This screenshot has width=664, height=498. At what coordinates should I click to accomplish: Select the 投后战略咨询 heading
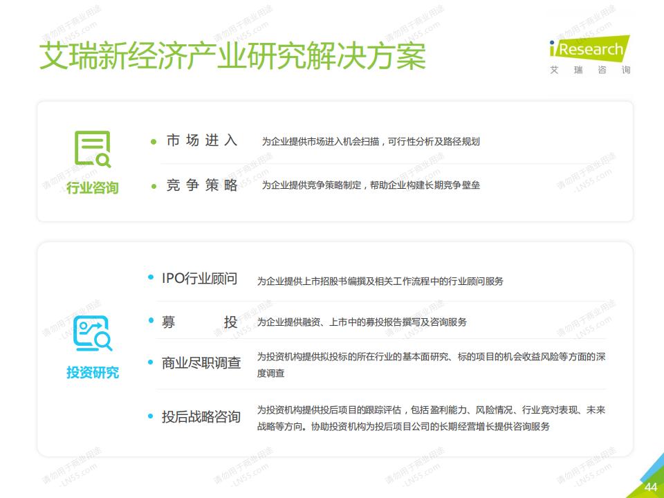201,417
